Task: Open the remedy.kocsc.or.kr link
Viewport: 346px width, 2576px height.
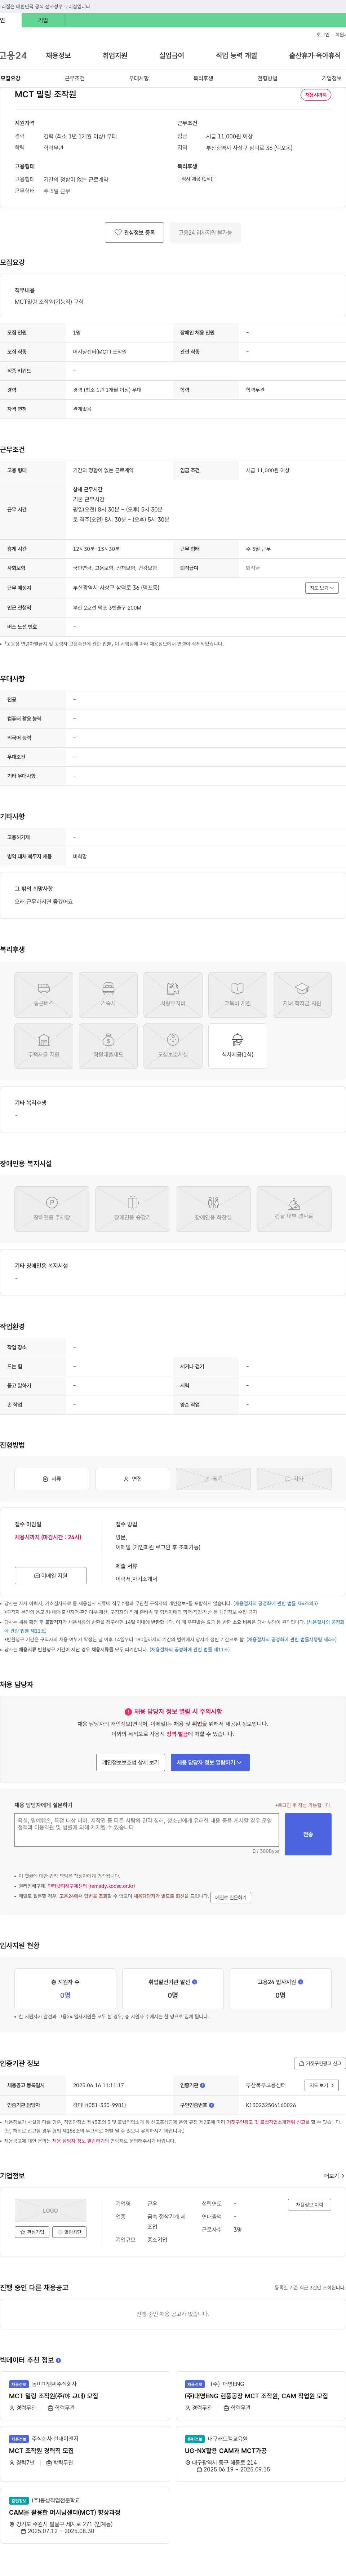Action: 91,1886
